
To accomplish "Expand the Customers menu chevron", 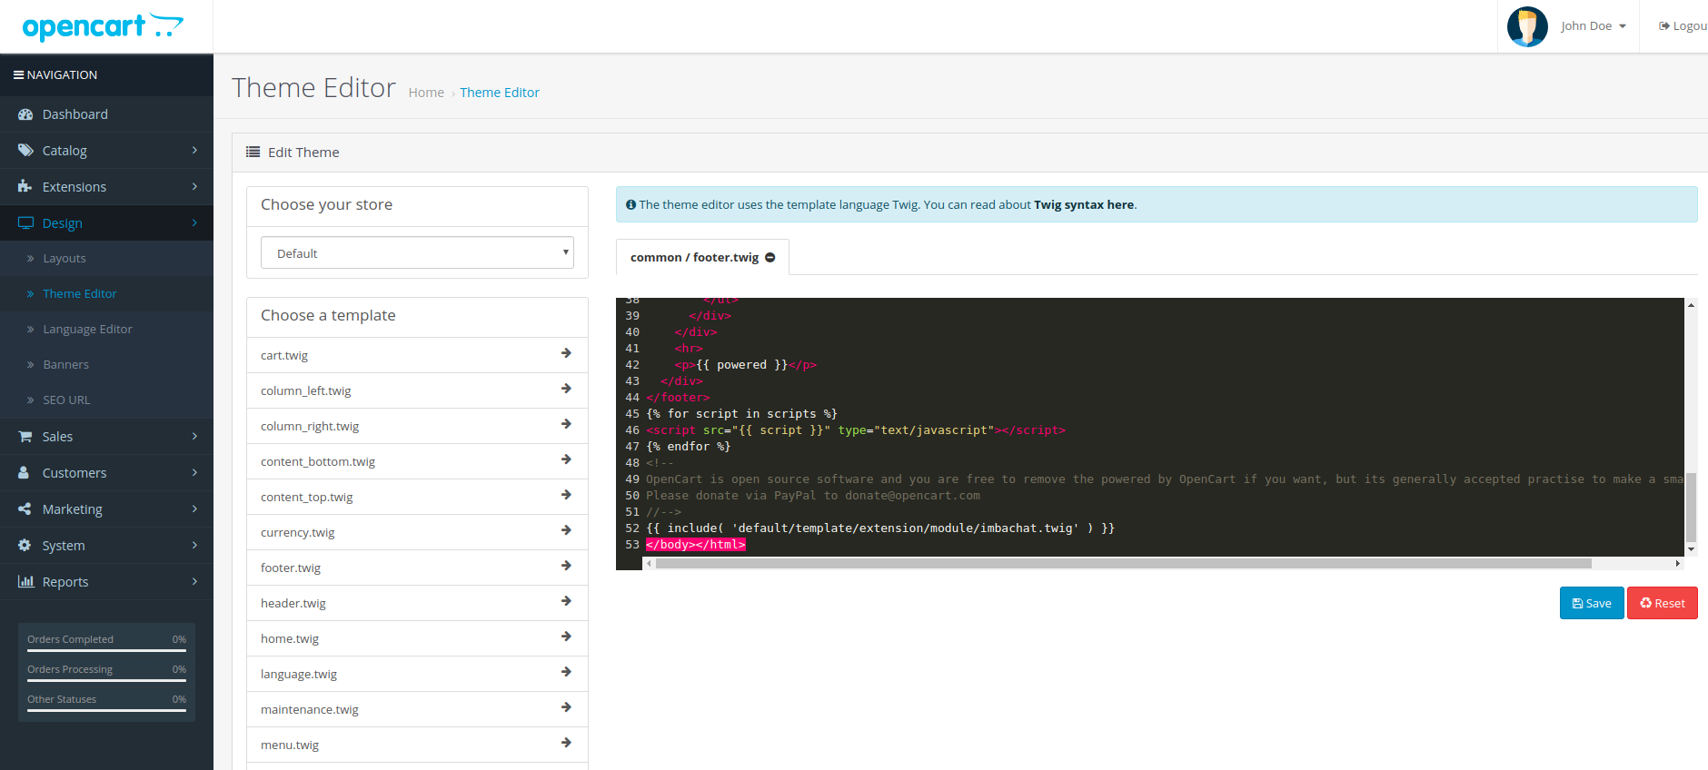I will tap(194, 473).
